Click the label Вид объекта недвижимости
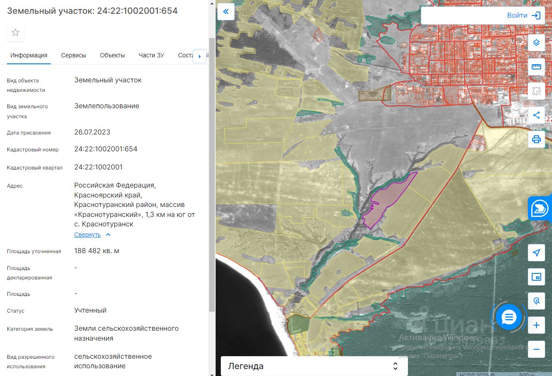552x376 pixels. 26,85
